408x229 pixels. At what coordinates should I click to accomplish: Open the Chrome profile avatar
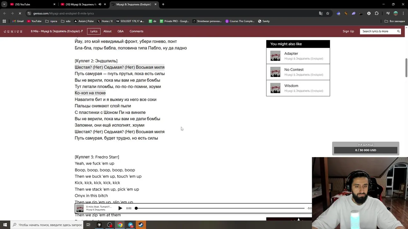click(x=396, y=13)
